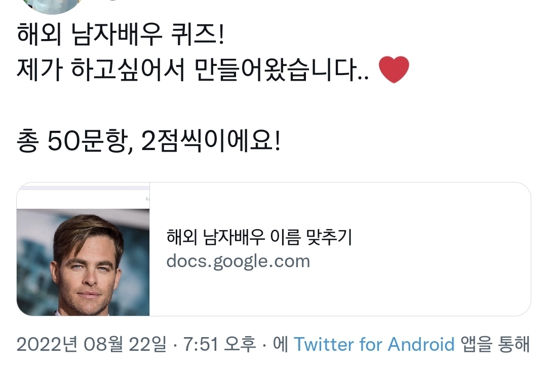This screenshot has width=547, height=365.
Task: Click the '해외' word starting the tweet
Action: point(33,37)
